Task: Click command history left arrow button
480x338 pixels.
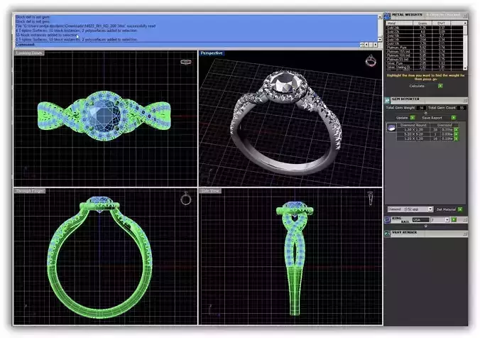Action: click(366, 45)
